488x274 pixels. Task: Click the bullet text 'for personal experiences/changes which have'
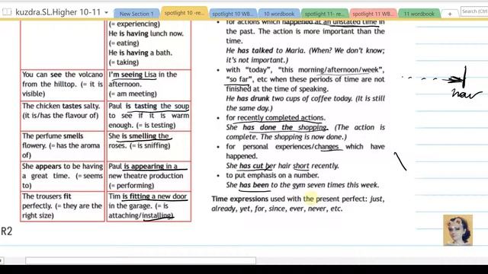point(305,147)
